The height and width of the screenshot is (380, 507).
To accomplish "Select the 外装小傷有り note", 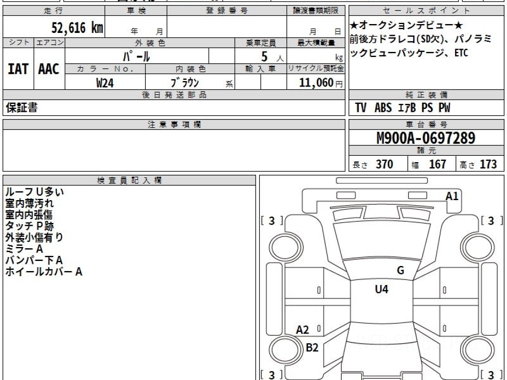I will pos(35,238).
